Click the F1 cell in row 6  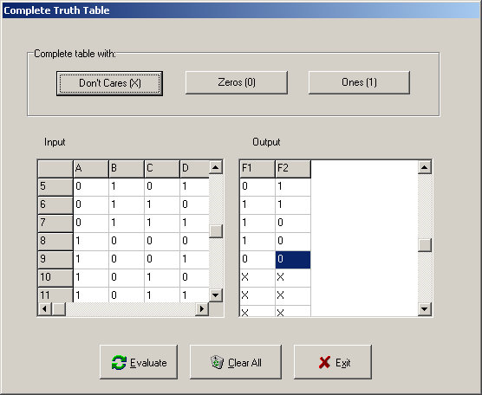[x=257, y=205]
